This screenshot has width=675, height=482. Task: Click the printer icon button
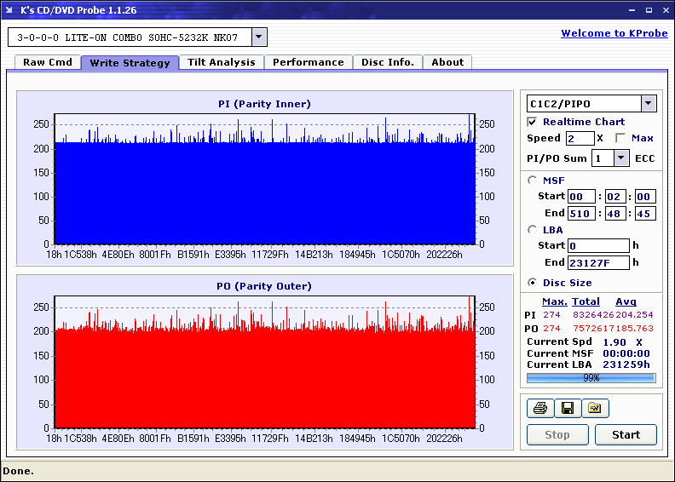tap(539, 408)
